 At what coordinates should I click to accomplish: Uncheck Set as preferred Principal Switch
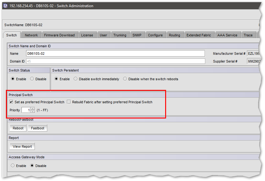(12, 102)
